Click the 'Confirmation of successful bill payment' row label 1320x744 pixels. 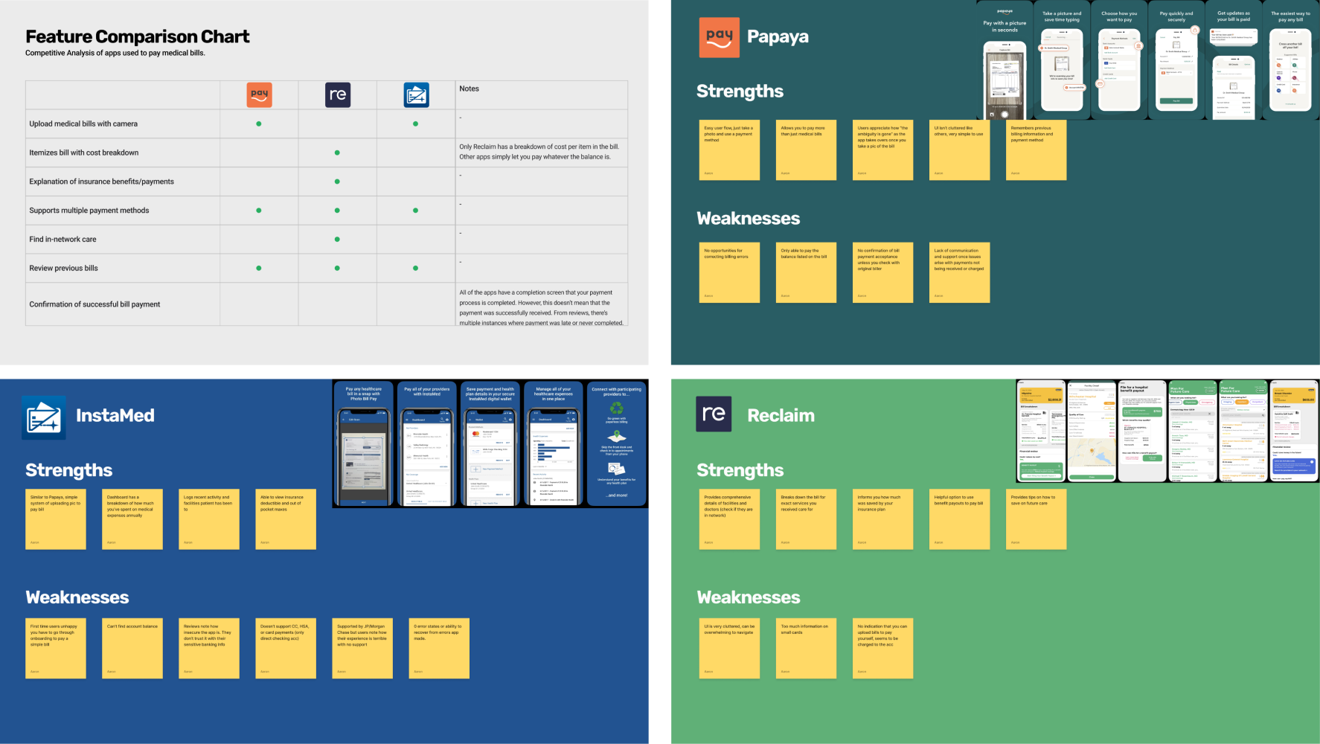tap(94, 304)
